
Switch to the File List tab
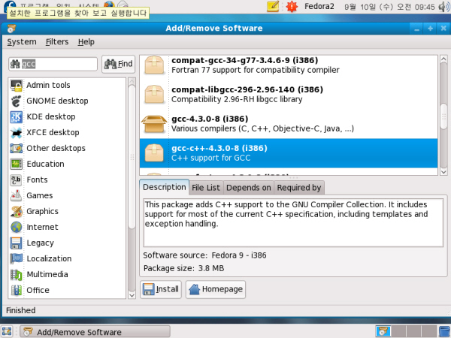(x=206, y=188)
